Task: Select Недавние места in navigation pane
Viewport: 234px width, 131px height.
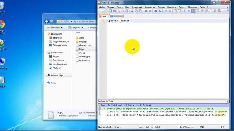Action: coord(61,41)
